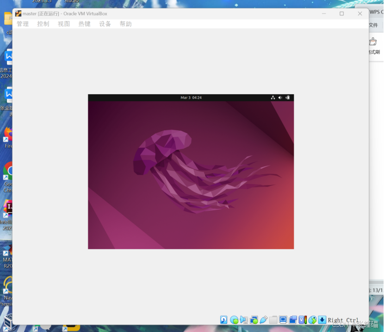Close the master VirtualBox window

[x=360, y=13]
